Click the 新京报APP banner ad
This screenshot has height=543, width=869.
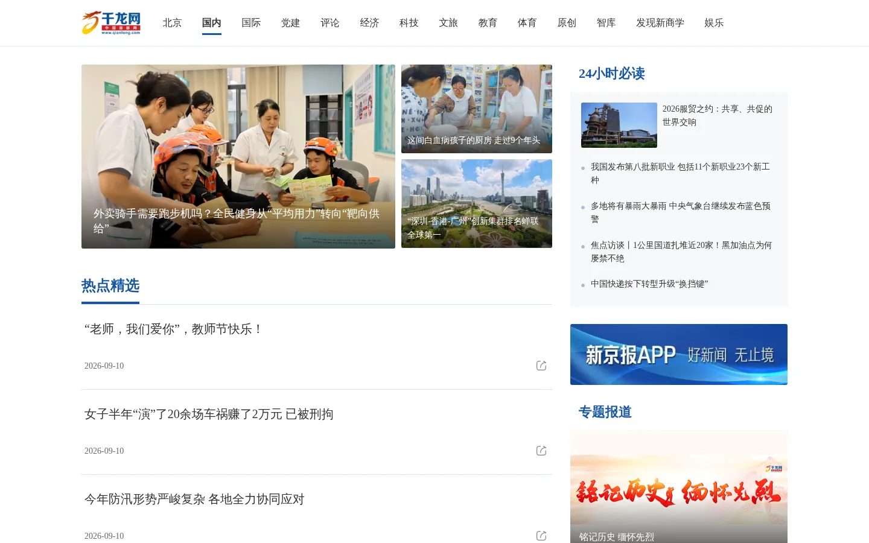tap(679, 354)
